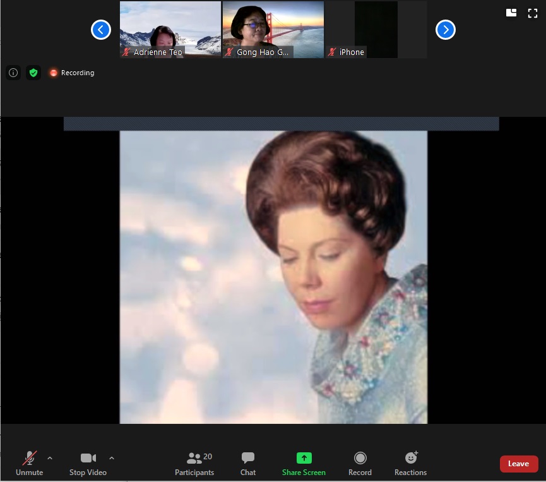The height and width of the screenshot is (482, 546).
Task: Click the muted mic icon on Adrienne Teo
Action: click(x=126, y=52)
